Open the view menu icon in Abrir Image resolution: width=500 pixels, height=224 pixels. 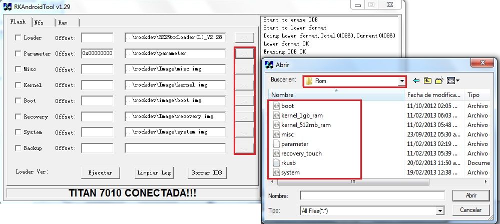coord(452,80)
